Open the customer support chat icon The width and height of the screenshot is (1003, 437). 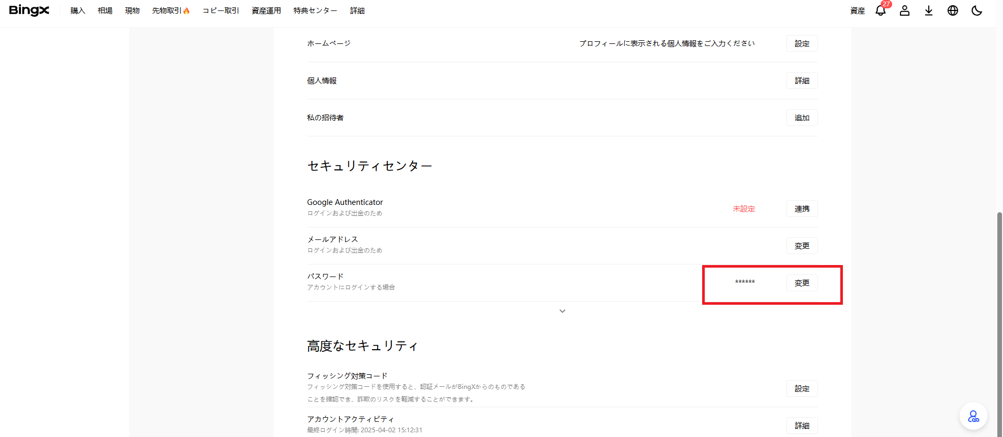[973, 416]
